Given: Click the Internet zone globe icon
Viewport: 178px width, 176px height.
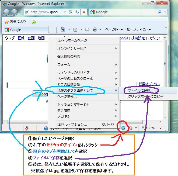Looking at the screenshot, I should (x=46, y=128).
